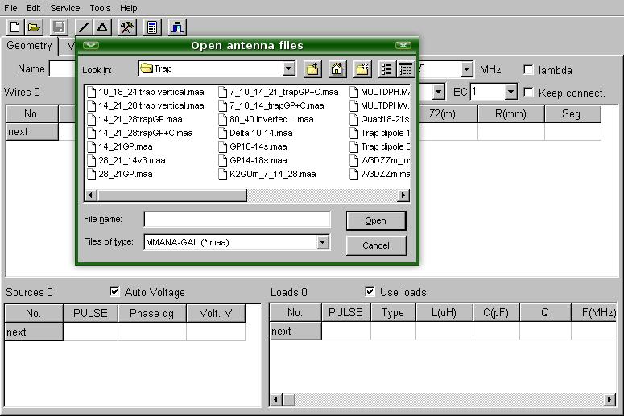
Task: Expand the Look in folder dropdown
Action: [288, 69]
